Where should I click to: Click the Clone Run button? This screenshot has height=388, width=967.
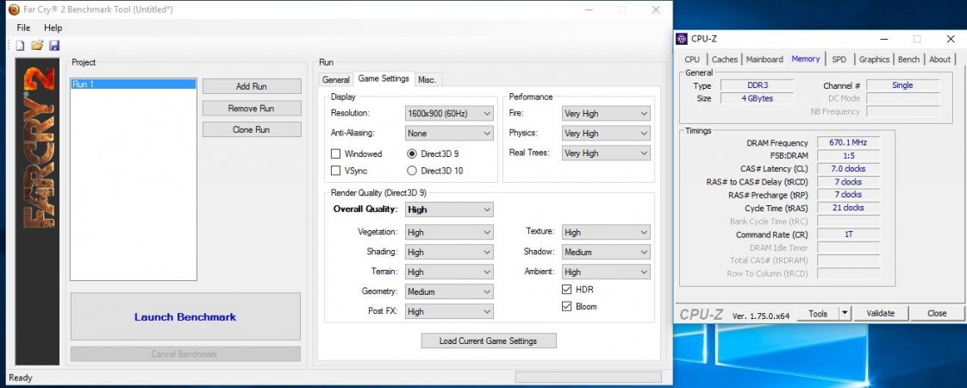tap(252, 129)
